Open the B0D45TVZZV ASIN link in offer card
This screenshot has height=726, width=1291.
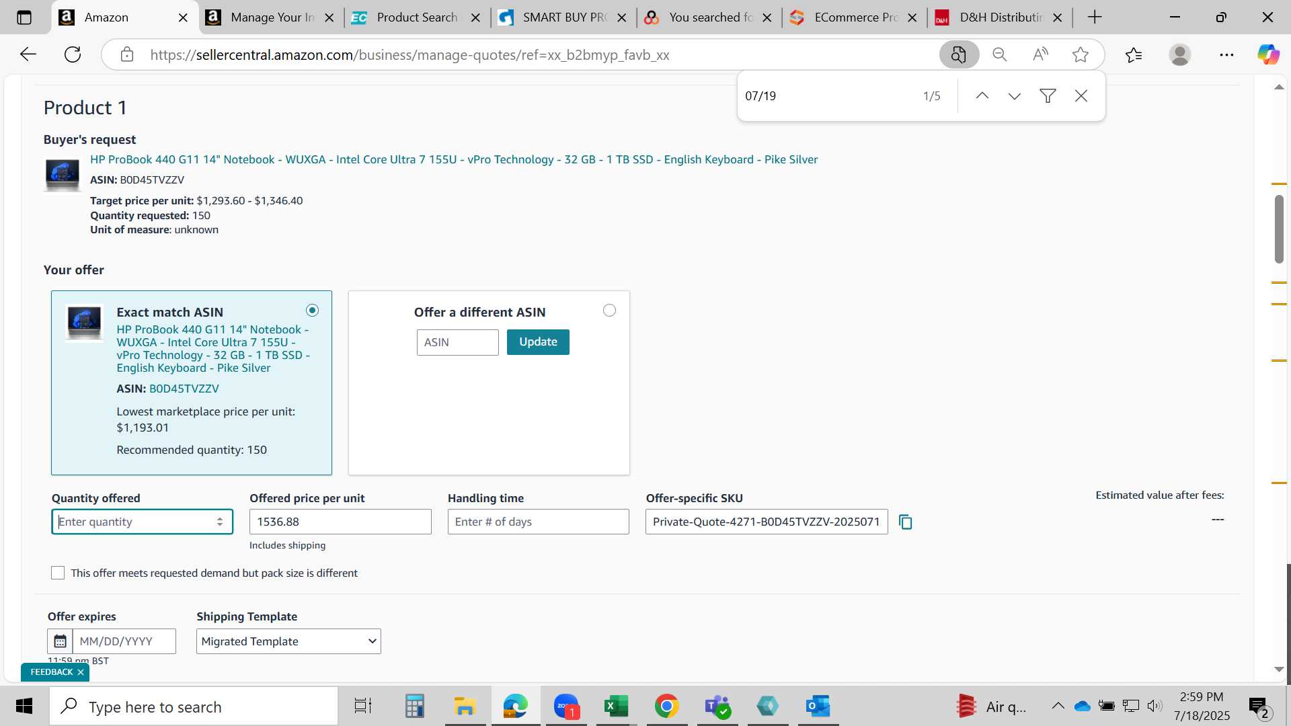click(184, 389)
